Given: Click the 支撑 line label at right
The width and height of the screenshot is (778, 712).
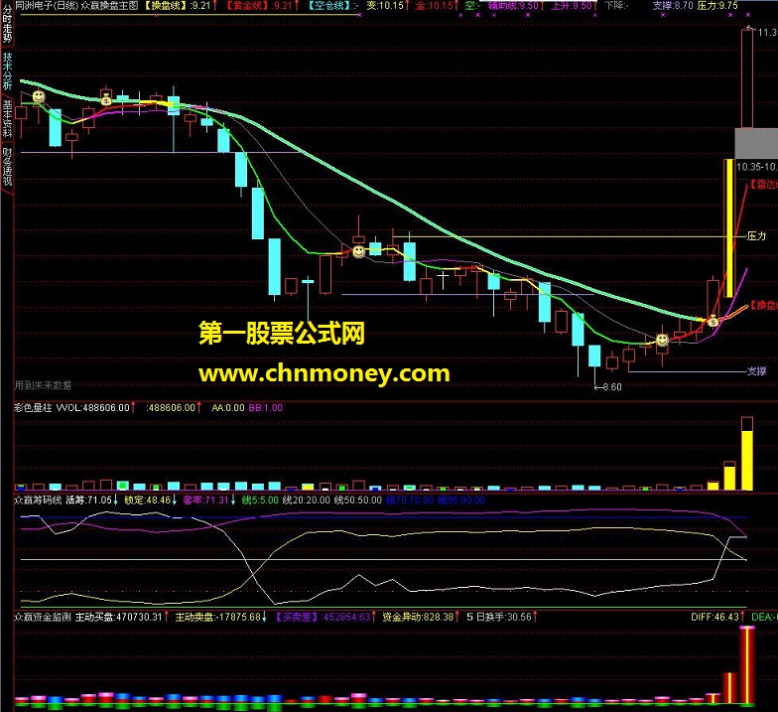Looking at the screenshot, I should click(757, 371).
